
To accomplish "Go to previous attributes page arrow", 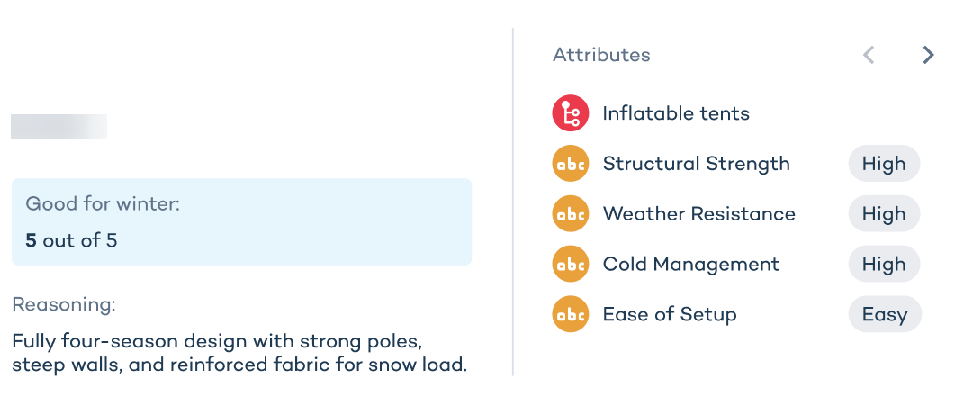I will pyautogui.click(x=869, y=56).
